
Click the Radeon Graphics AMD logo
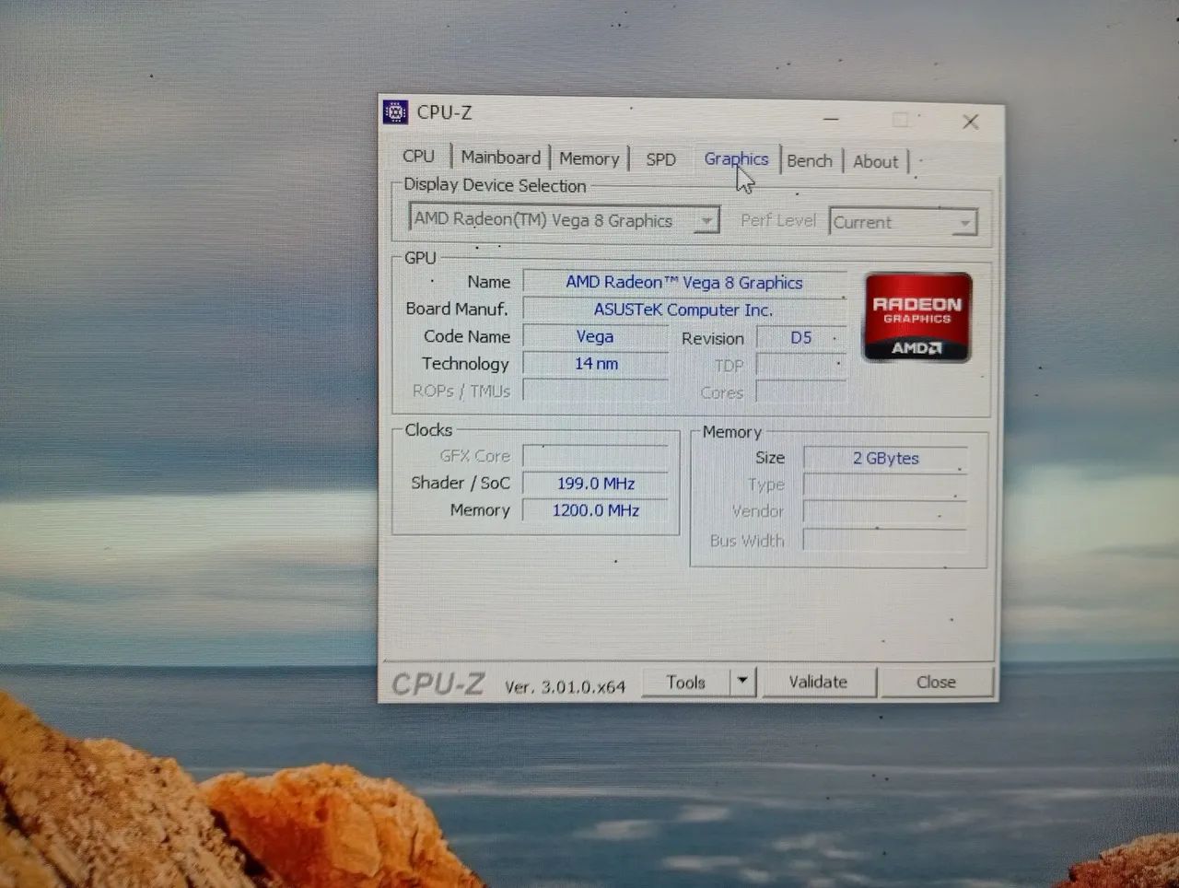(x=917, y=317)
